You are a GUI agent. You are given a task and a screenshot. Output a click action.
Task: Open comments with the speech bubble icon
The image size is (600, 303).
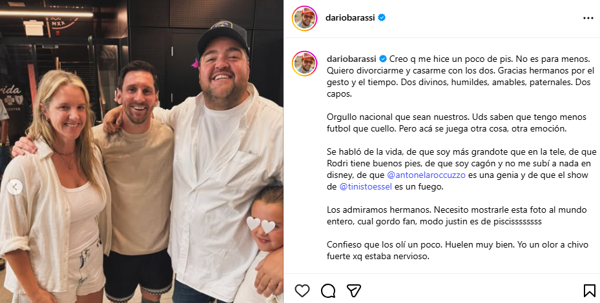pos(328,291)
